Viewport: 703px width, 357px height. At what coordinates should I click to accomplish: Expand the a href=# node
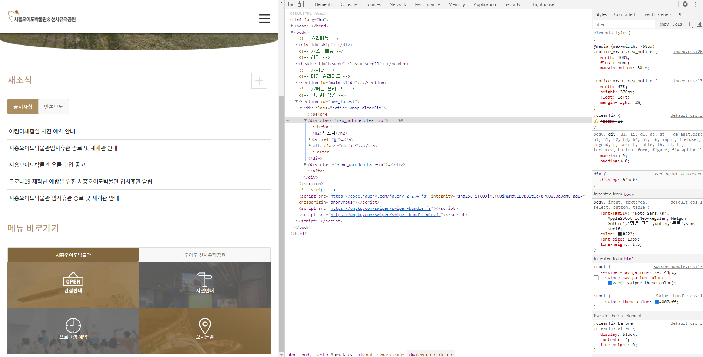pos(310,139)
